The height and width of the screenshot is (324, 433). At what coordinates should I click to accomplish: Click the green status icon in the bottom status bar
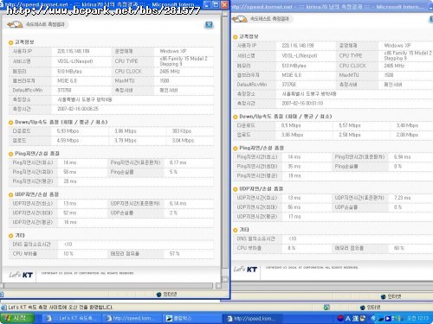click(x=326, y=308)
